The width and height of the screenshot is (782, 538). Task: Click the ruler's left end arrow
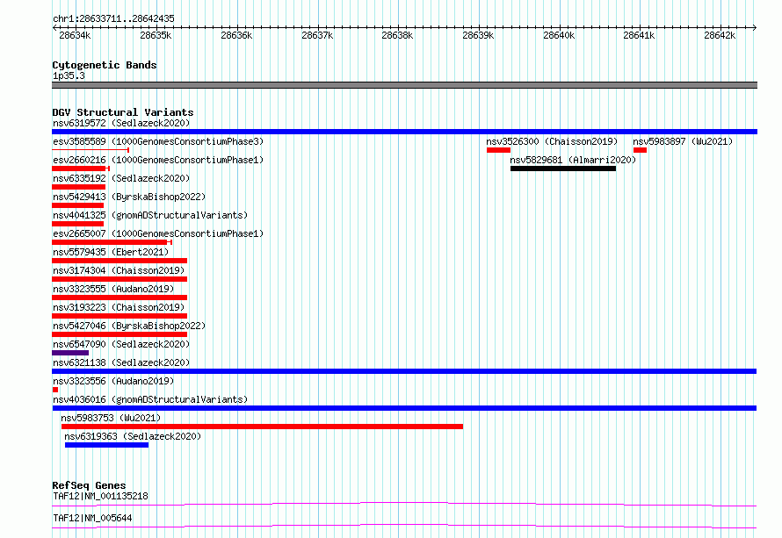click(54, 27)
